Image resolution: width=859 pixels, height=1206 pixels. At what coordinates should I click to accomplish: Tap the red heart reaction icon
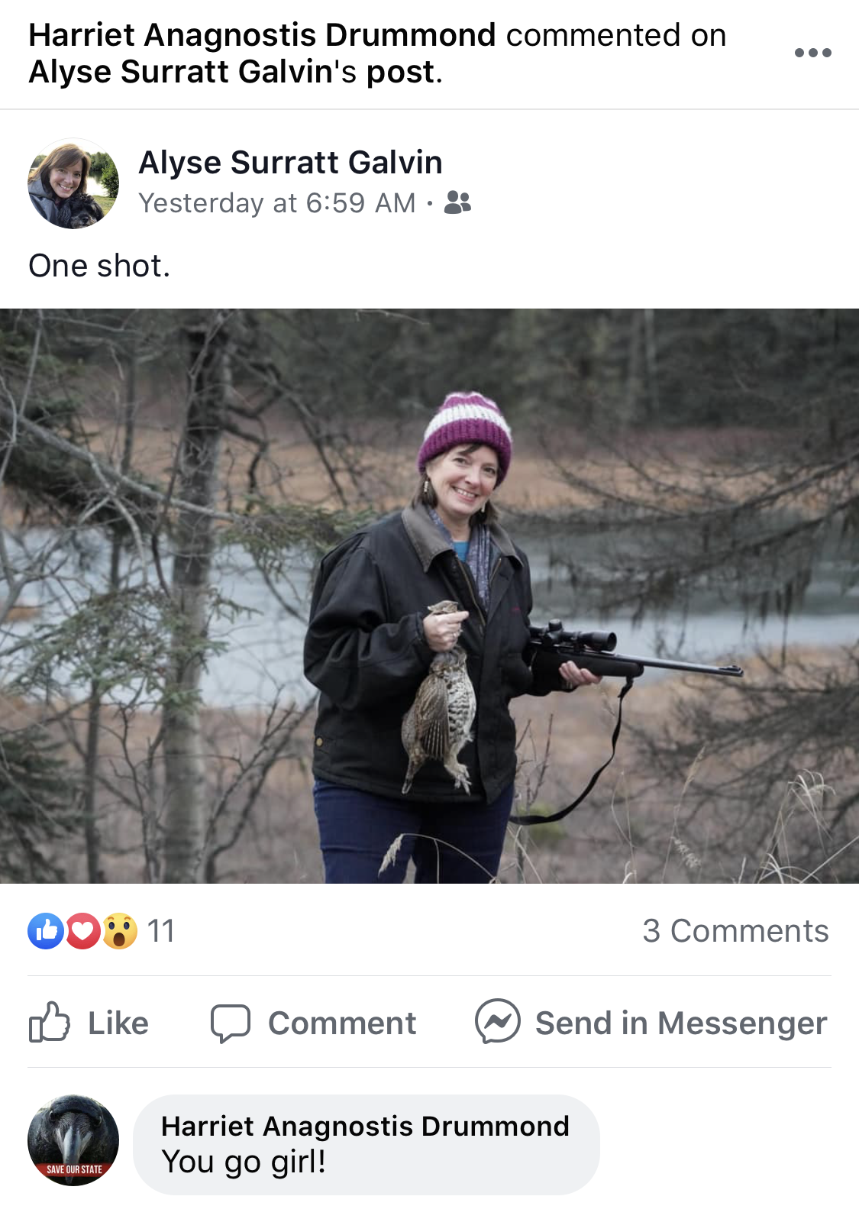(83, 931)
